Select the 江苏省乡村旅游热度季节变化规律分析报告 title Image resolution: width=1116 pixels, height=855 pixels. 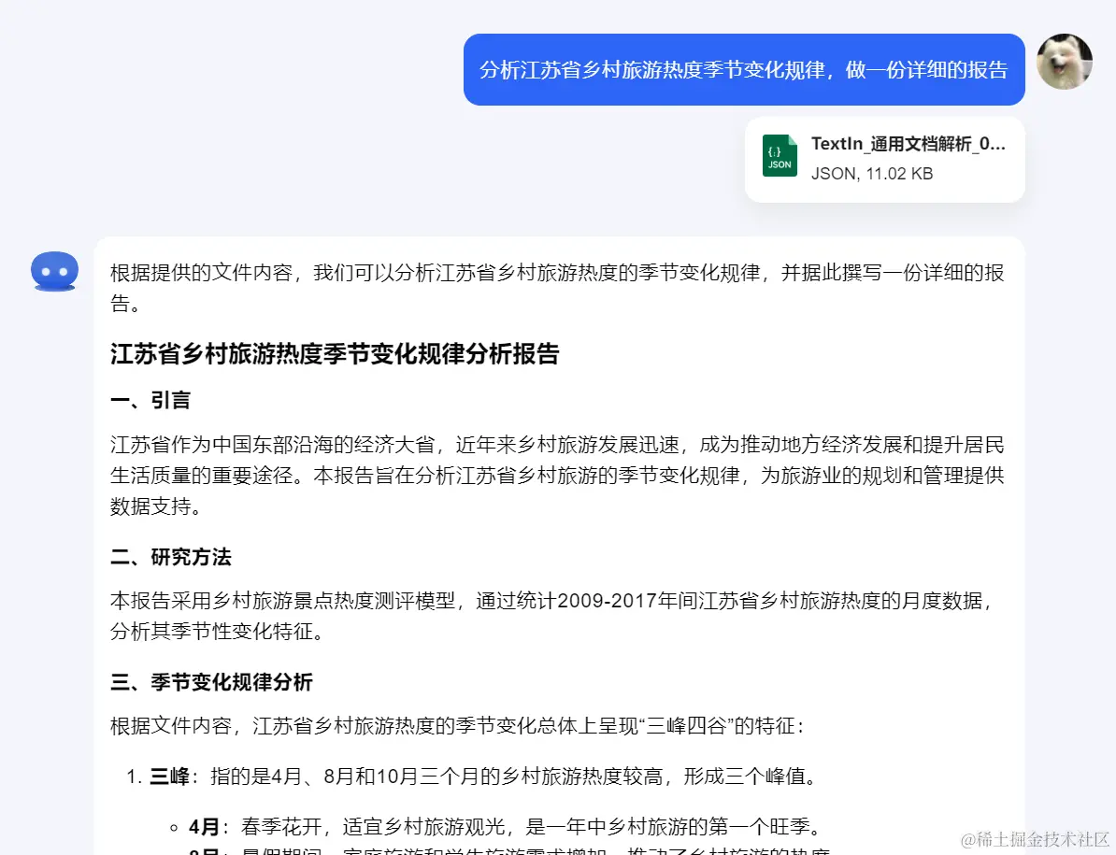tap(334, 356)
